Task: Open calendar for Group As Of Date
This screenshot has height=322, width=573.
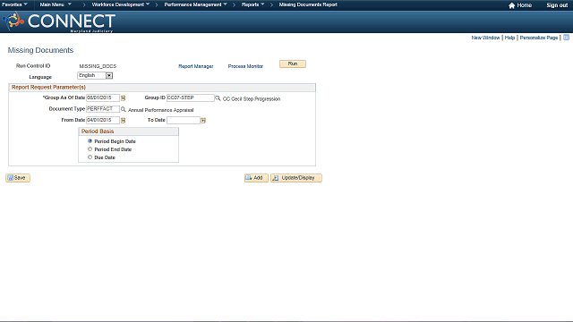Action: coord(124,97)
